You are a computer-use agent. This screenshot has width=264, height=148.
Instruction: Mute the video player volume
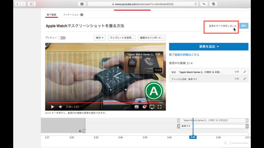click(60, 107)
